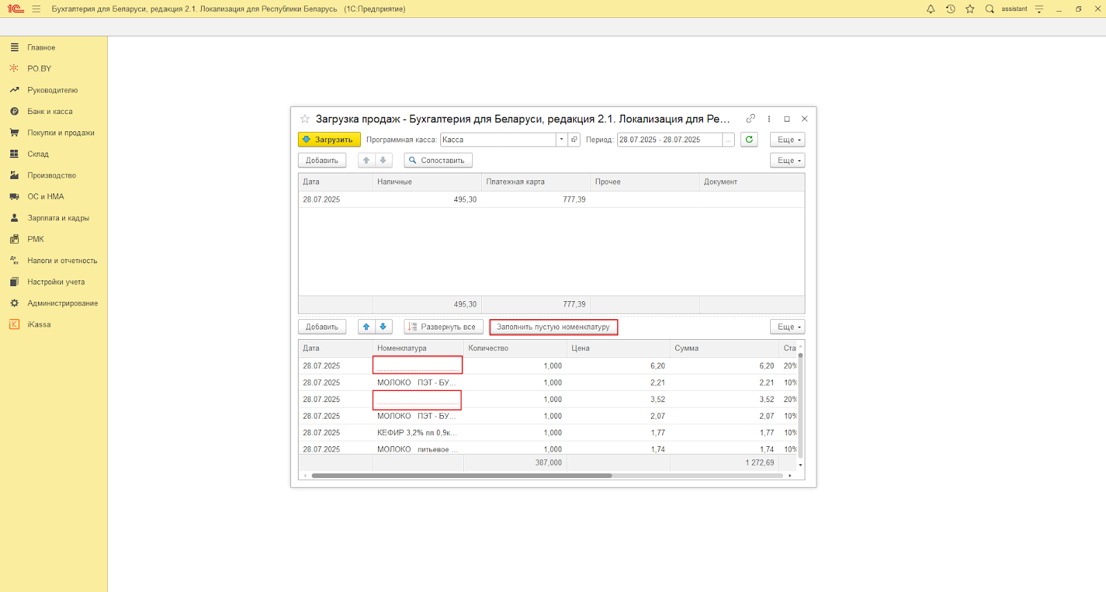
Task: Select empty Номенклатура cell priced 6,20
Action: 418,365
